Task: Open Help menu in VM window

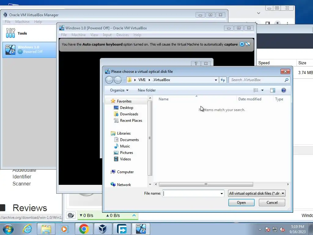Action: (137, 35)
